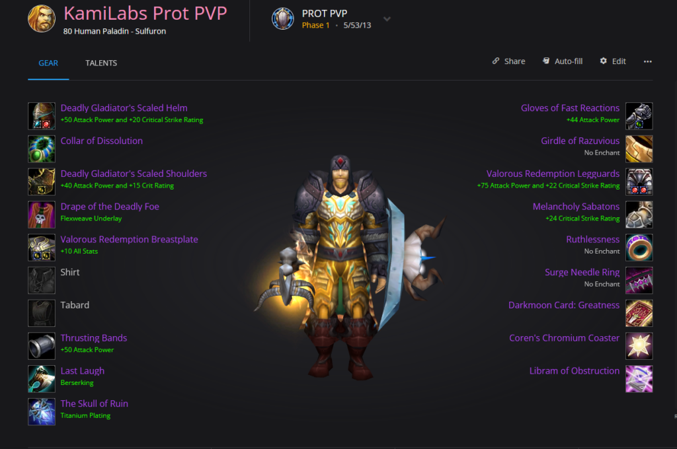Click the empty Shirt slot icon
The width and height of the screenshot is (677, 449).
point(42,281)
